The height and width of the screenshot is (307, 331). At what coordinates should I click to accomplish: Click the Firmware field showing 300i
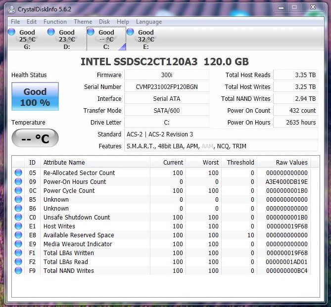pos(167,75)
